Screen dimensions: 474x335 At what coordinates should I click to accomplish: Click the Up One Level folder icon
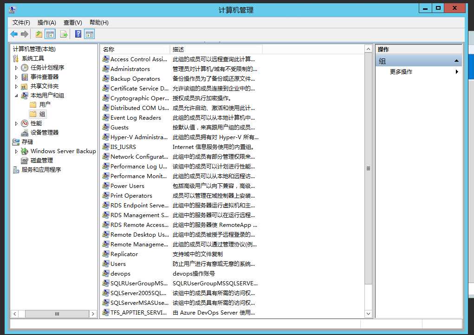[39, 34]
